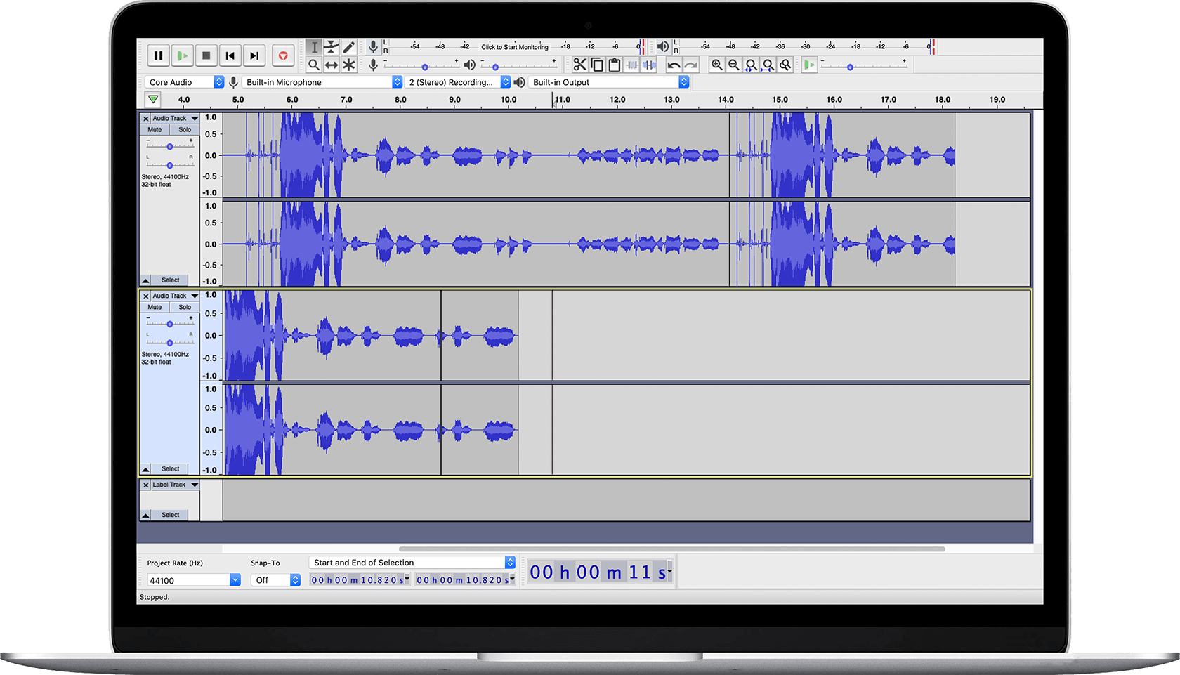Mute the first Audio Track
1180x675 pixels.
click(154, 129)
